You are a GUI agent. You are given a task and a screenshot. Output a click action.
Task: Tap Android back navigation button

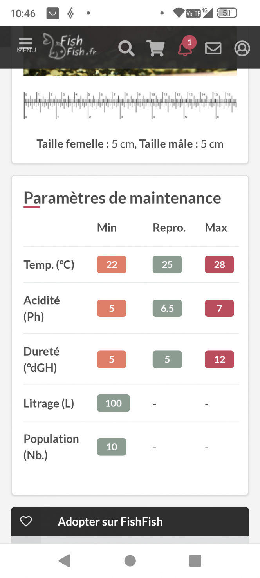pyautogui.click(x=65, y=561)
